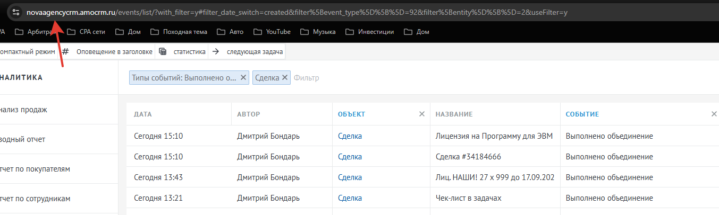719x215 pixels.
Task: Sort by the Объект column header
Action: [351, 114]
